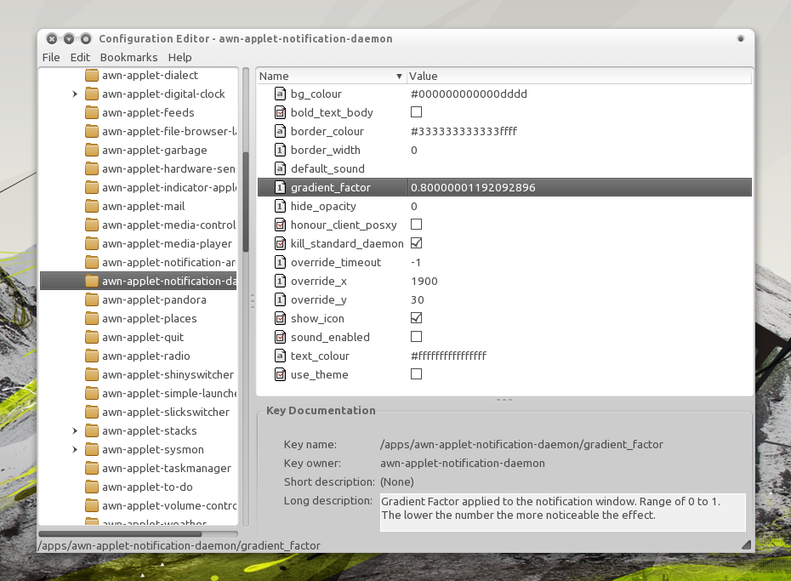Open the Edit menu
Screen dimensions: 791x581
pyautogui.click(x=80, y=58)
